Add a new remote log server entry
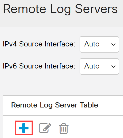Image resolution: width=123 pixels, height=138 pixels. tap(24, 128)
